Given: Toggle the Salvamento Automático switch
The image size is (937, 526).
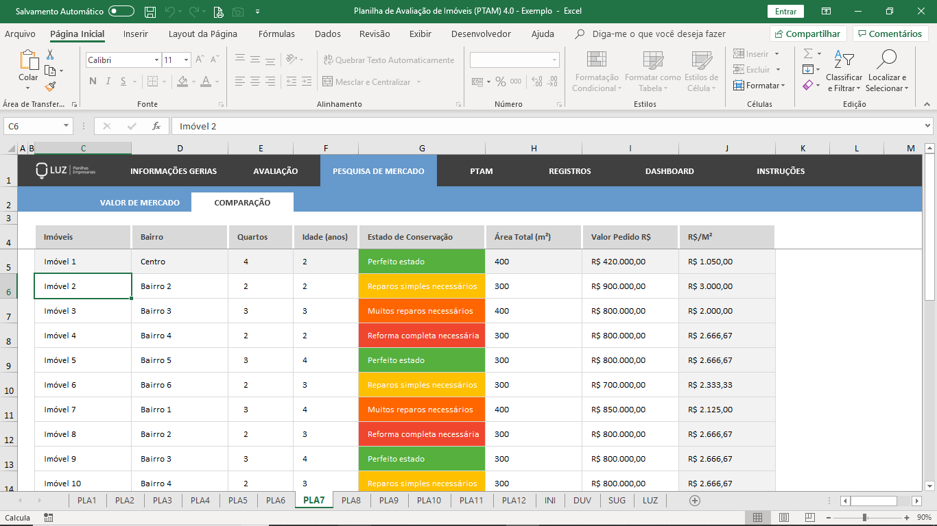Looking at the screenshot, I should (121, 12).
